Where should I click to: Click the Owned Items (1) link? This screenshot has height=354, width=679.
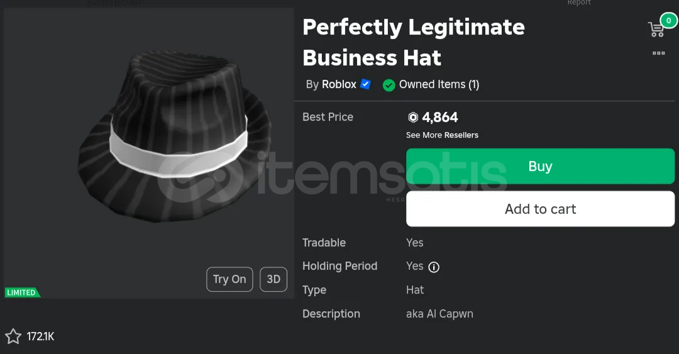pyautogui.click(x=439, y=84)
